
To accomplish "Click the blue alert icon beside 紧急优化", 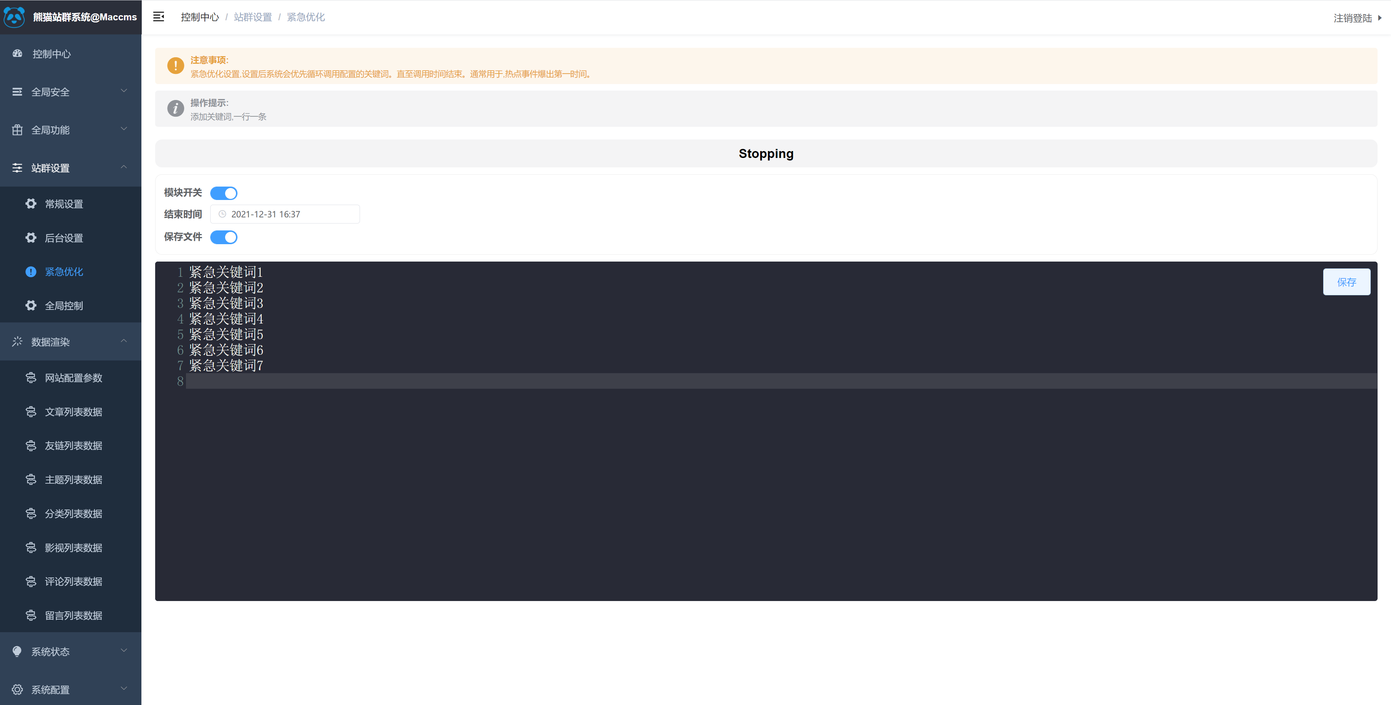I will (31, 271).
